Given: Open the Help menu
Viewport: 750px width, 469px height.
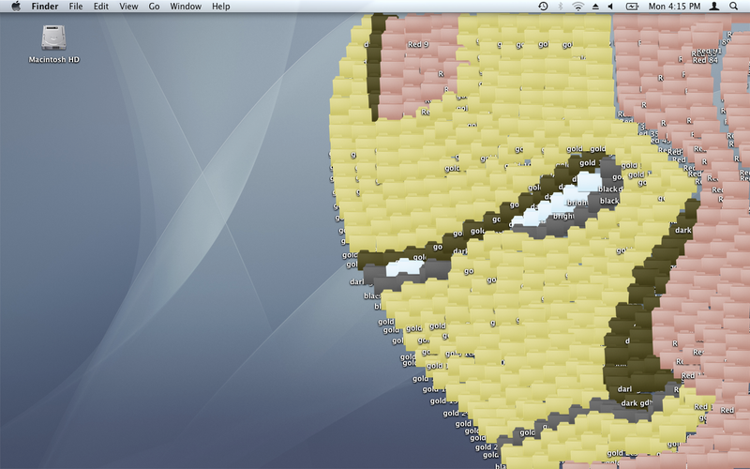Looking at the screenshot, I should click(x=221, y=7).
